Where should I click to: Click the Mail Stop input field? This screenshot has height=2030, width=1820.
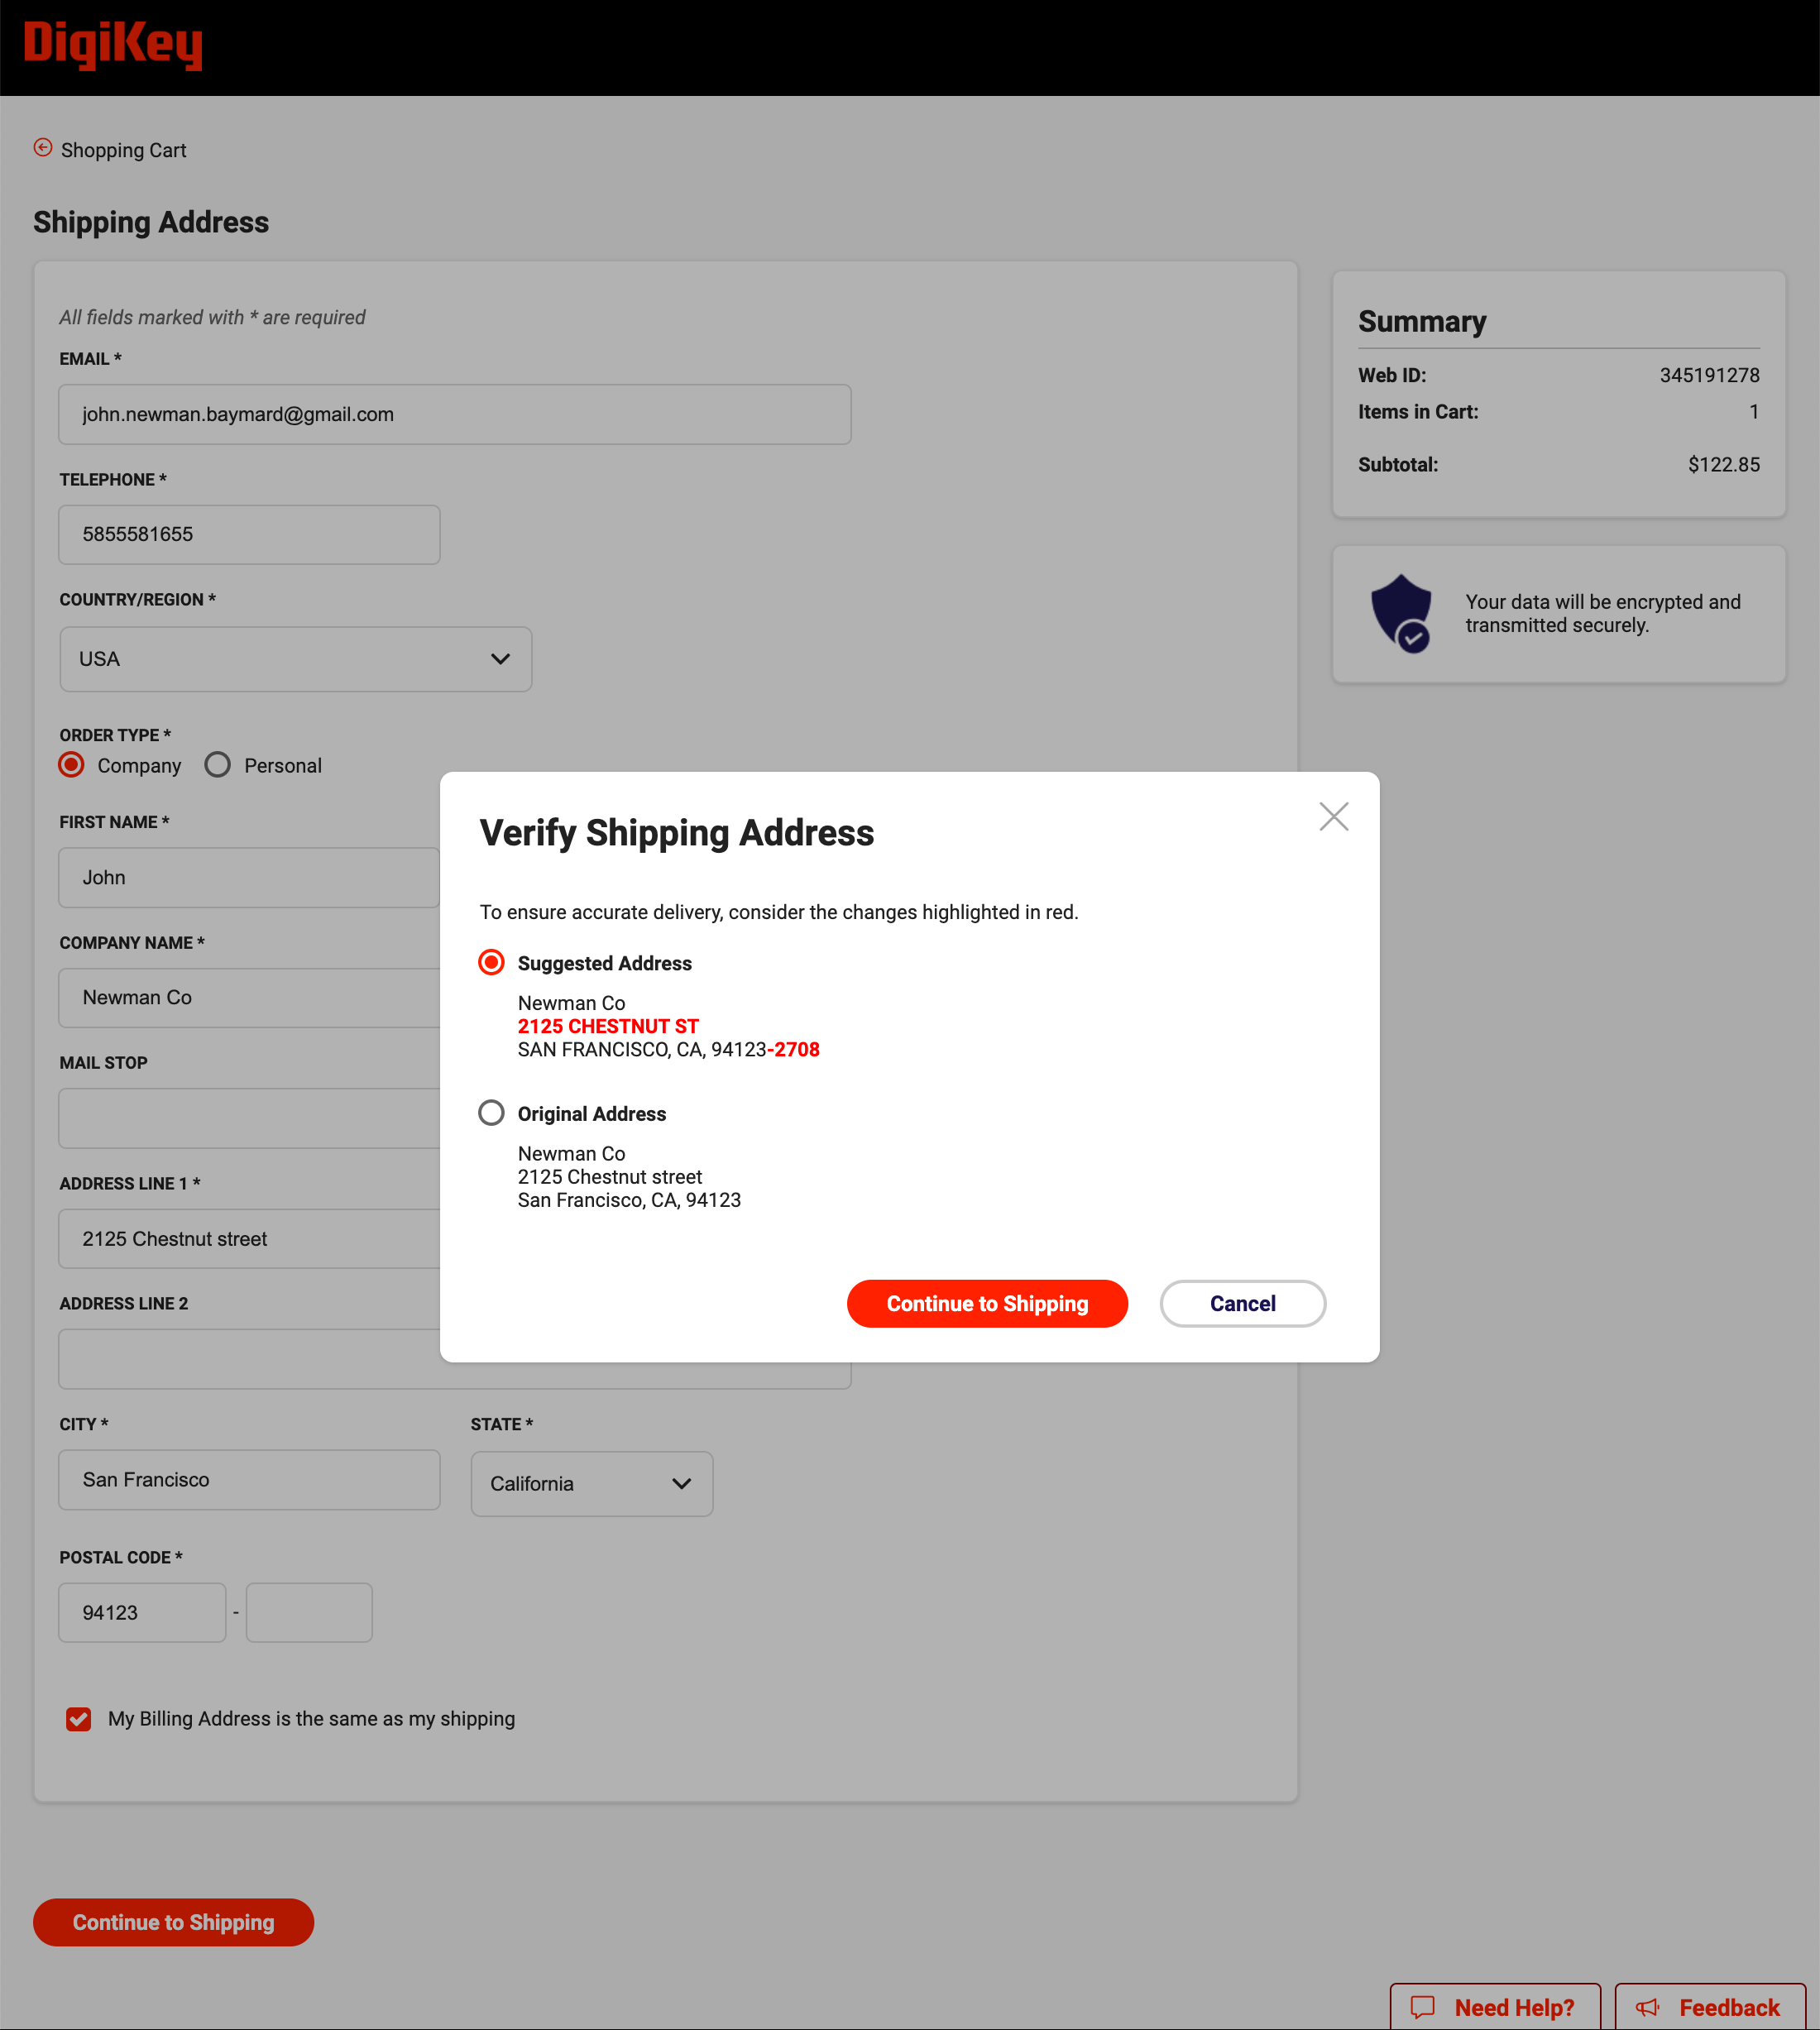point(248,1117)
